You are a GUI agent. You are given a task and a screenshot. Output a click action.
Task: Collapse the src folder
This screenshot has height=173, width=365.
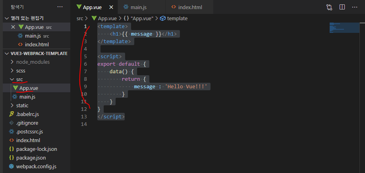(x=37, y=79)
